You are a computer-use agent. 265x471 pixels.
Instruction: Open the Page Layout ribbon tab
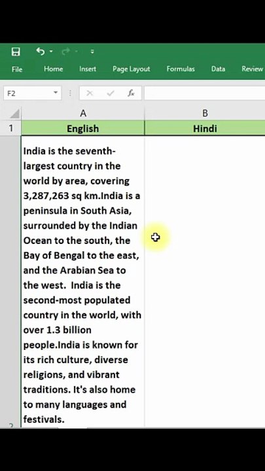click(132, 69)
